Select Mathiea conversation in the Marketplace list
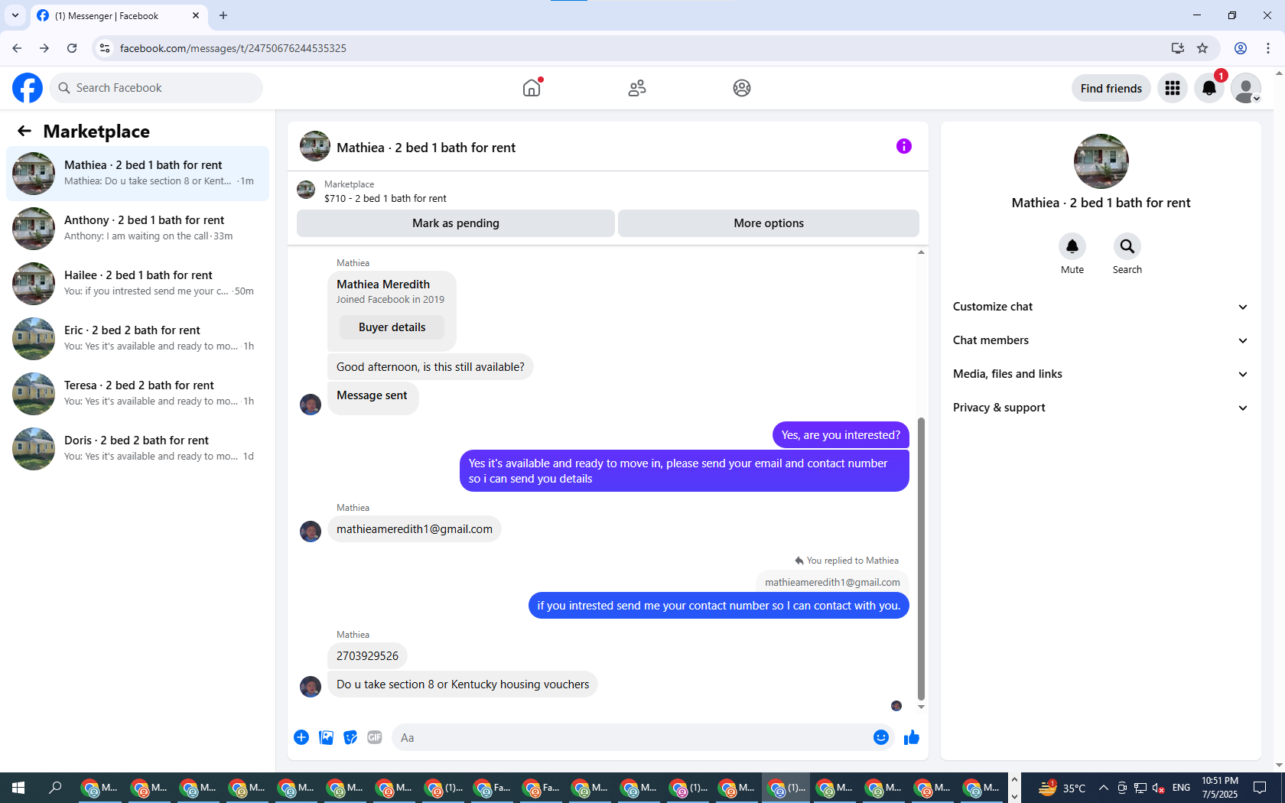This screenshot has height=803, width=1285. 138,174
